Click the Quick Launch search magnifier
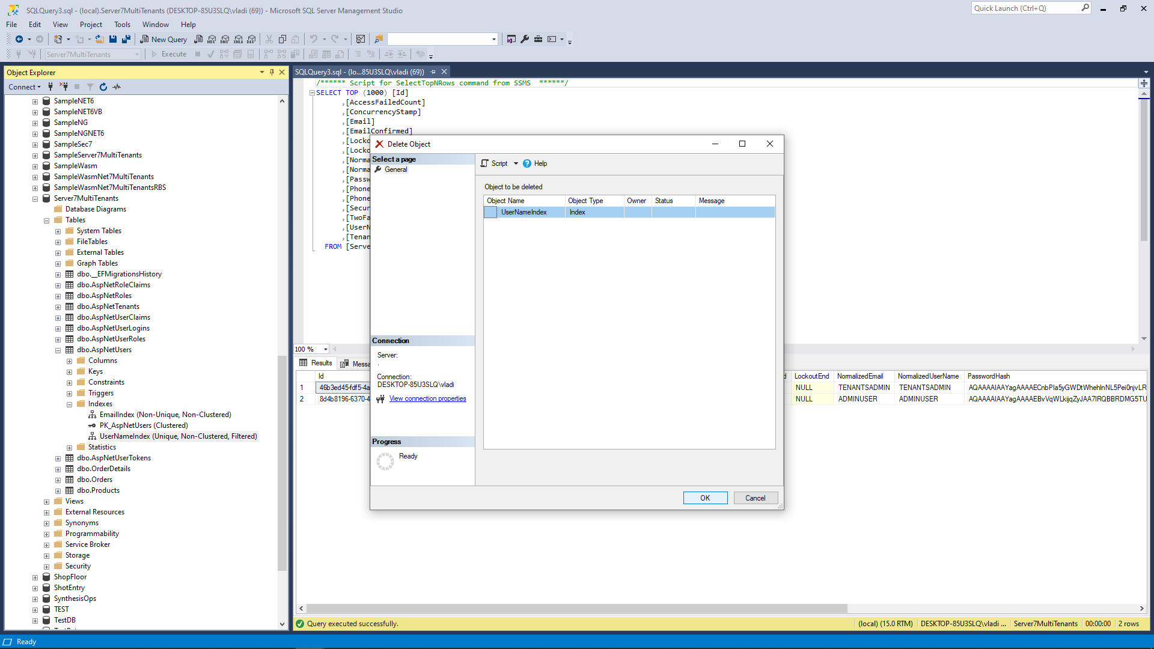Image resolution: width=1154 pixels, height=649 pixels. point(1085,8)
